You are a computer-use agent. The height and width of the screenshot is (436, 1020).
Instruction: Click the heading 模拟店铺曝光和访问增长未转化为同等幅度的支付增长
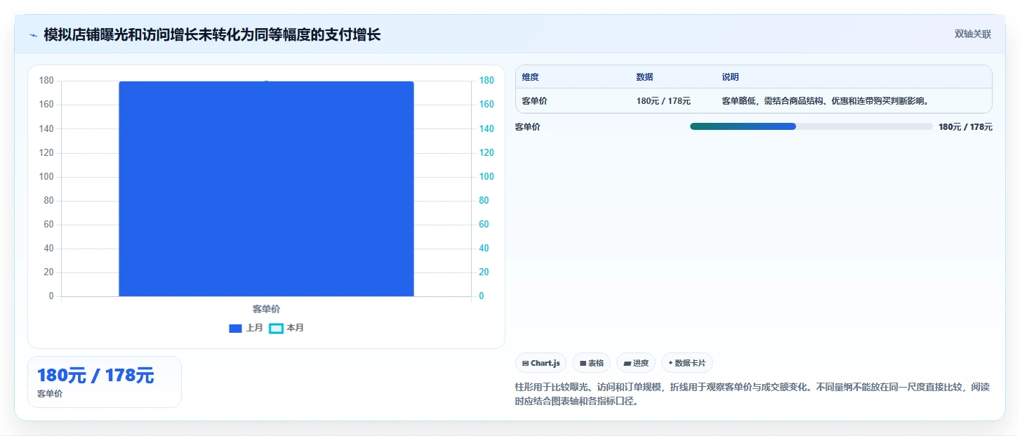click(x=212, y=34)
